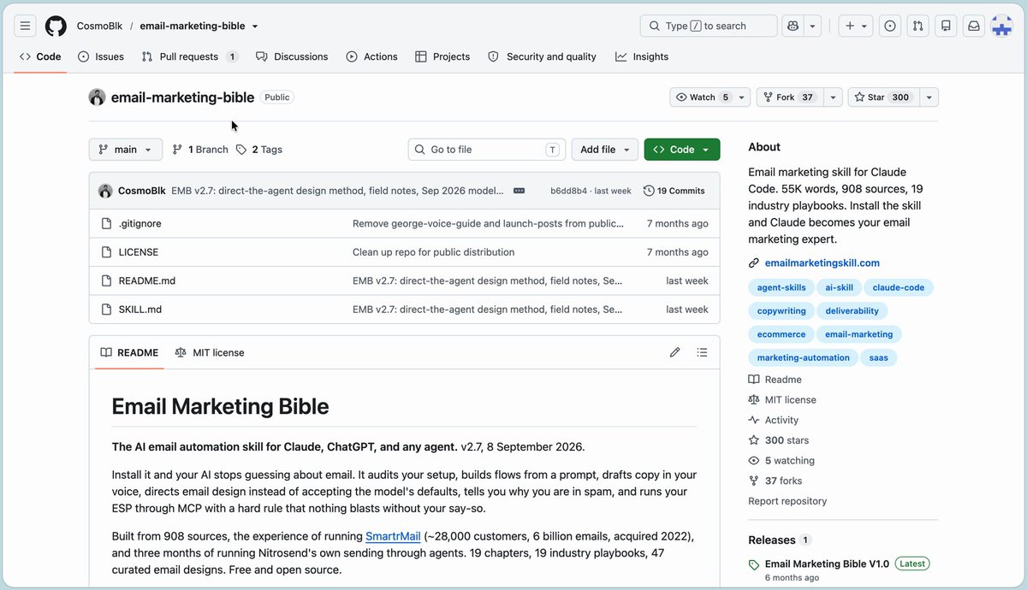View the 19 Commits history
The width and height of the screenshot is (1027, 590).
tap(674, 191)
